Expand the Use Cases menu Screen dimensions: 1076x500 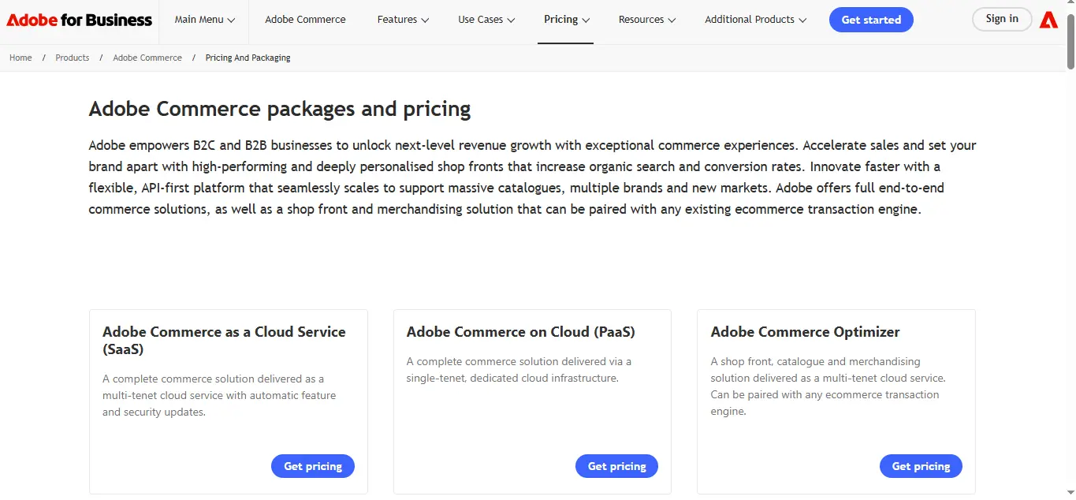(x=486, y=20)
